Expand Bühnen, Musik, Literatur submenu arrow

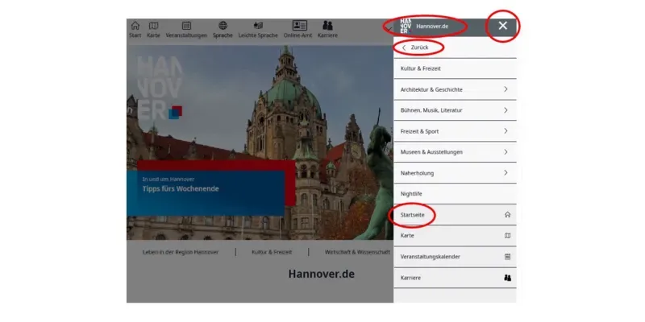pyautogui.click(x=506, y=110)
